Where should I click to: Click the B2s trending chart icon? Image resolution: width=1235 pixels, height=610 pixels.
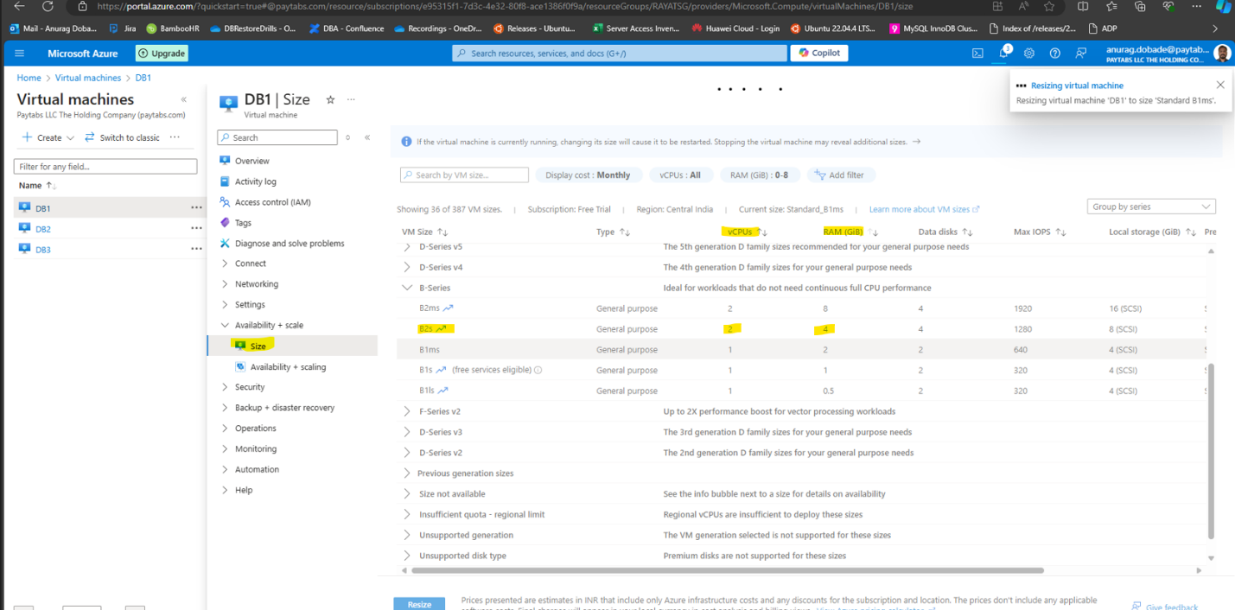pyautogui.click(x=442, y=329)
